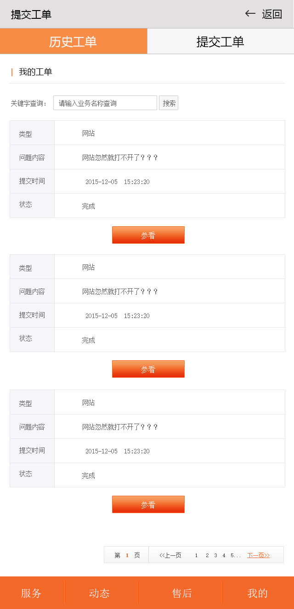
Task: Open 我的 in the bottom navigation
Action: (x=257, y=593)
